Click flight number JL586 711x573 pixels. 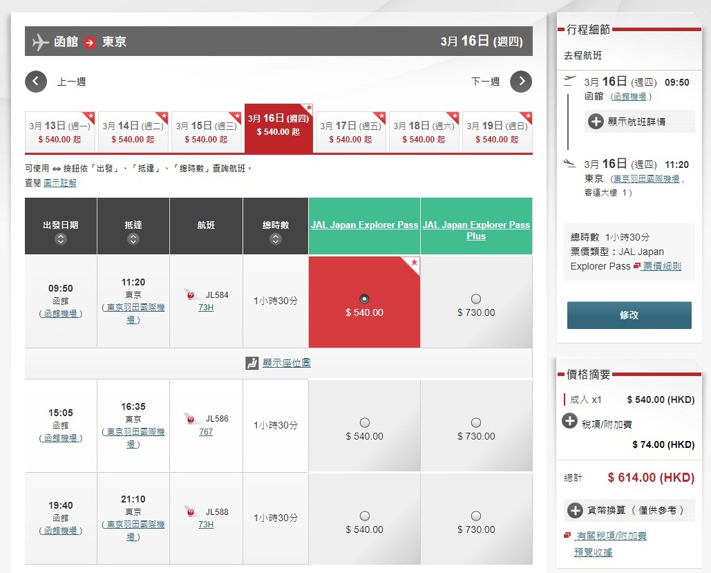(x=217, y=419)
